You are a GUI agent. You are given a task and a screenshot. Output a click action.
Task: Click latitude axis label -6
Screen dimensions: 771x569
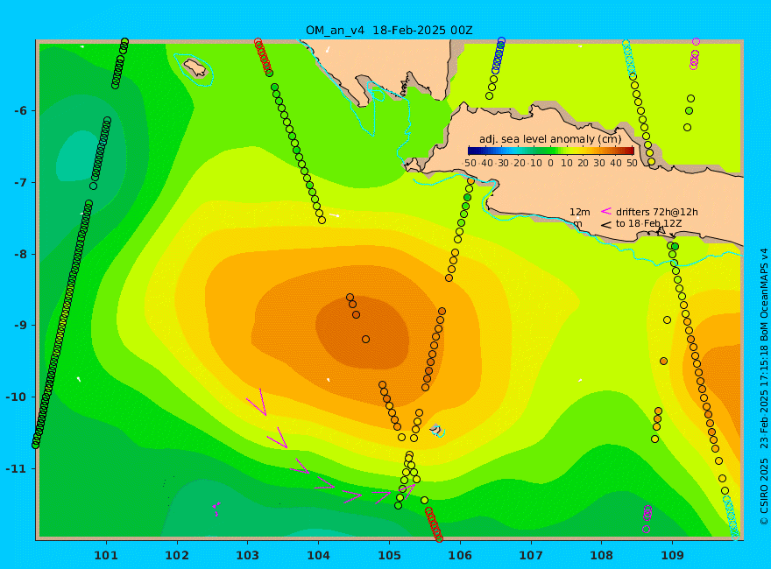tap(20, 111)
